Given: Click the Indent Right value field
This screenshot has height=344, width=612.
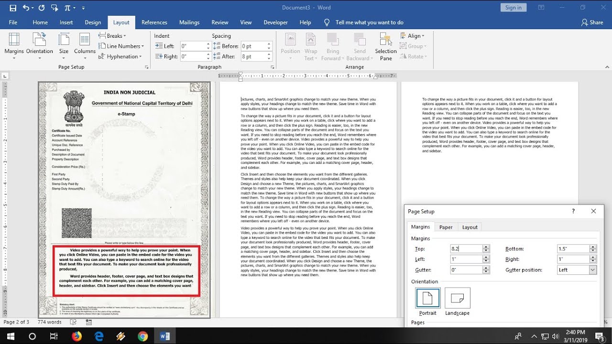Looking at the screenshot, I should (x=193, y=56).
